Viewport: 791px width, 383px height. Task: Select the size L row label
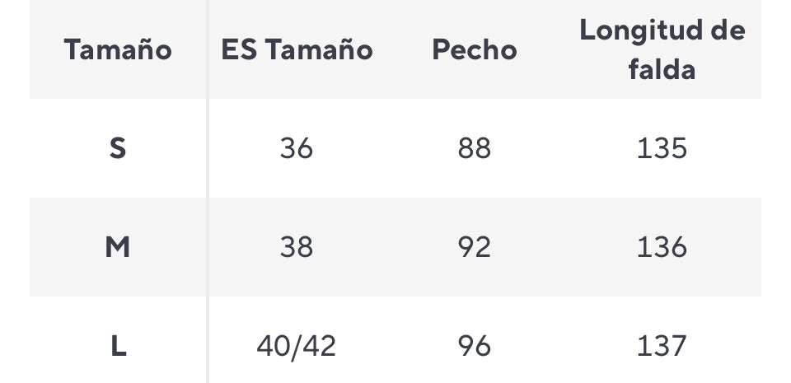click(118, 346)
